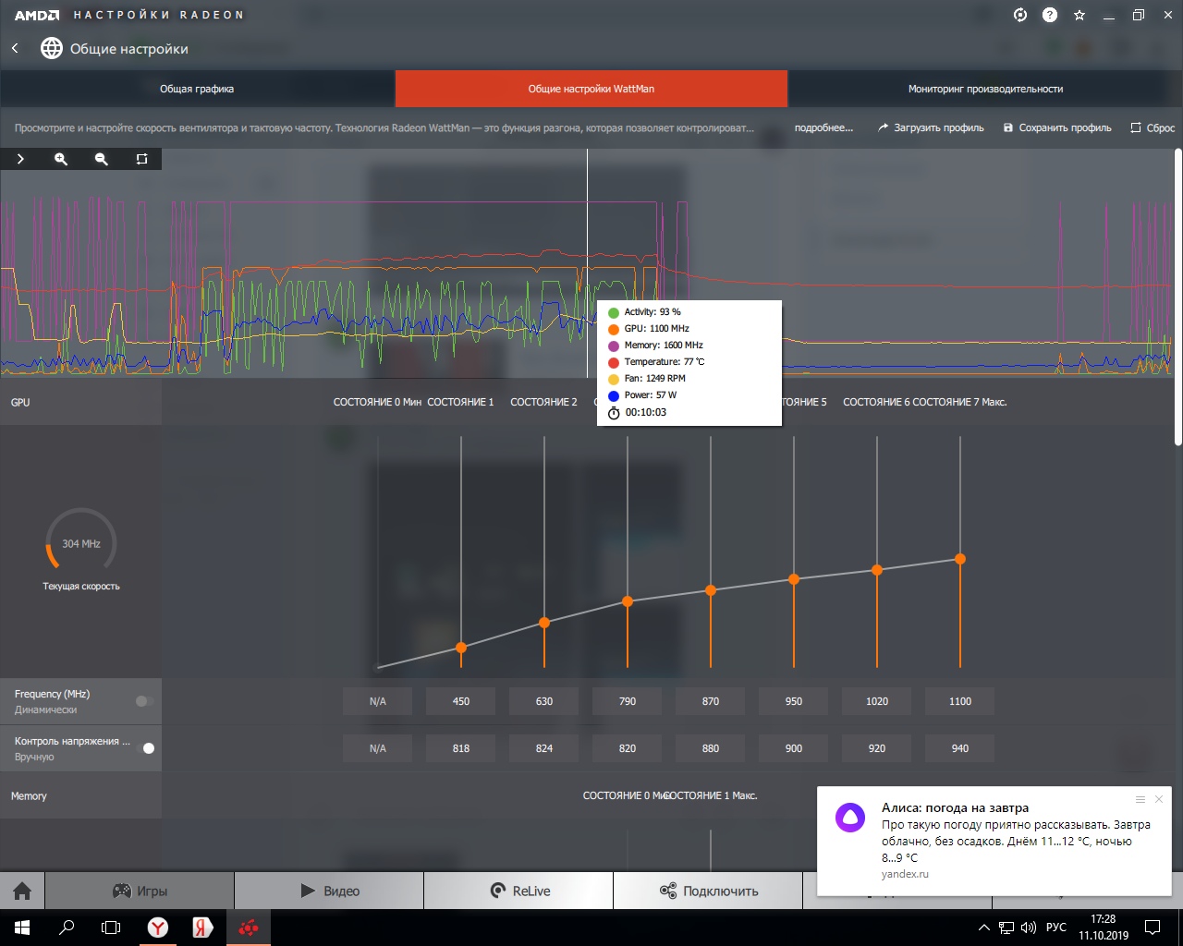
Task: Edit the 790 MHz frequency field
Action: tap(628, 701)
